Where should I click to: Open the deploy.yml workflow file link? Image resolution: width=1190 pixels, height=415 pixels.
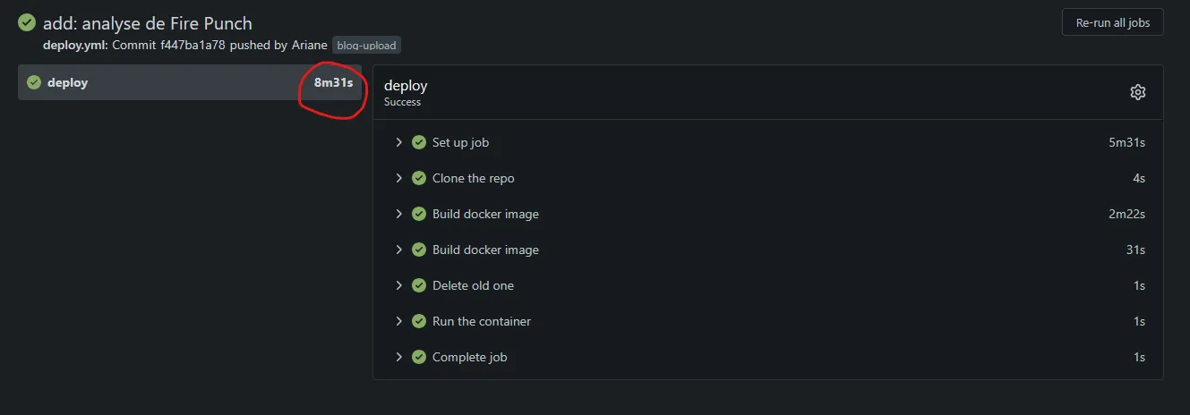point(75,45)
